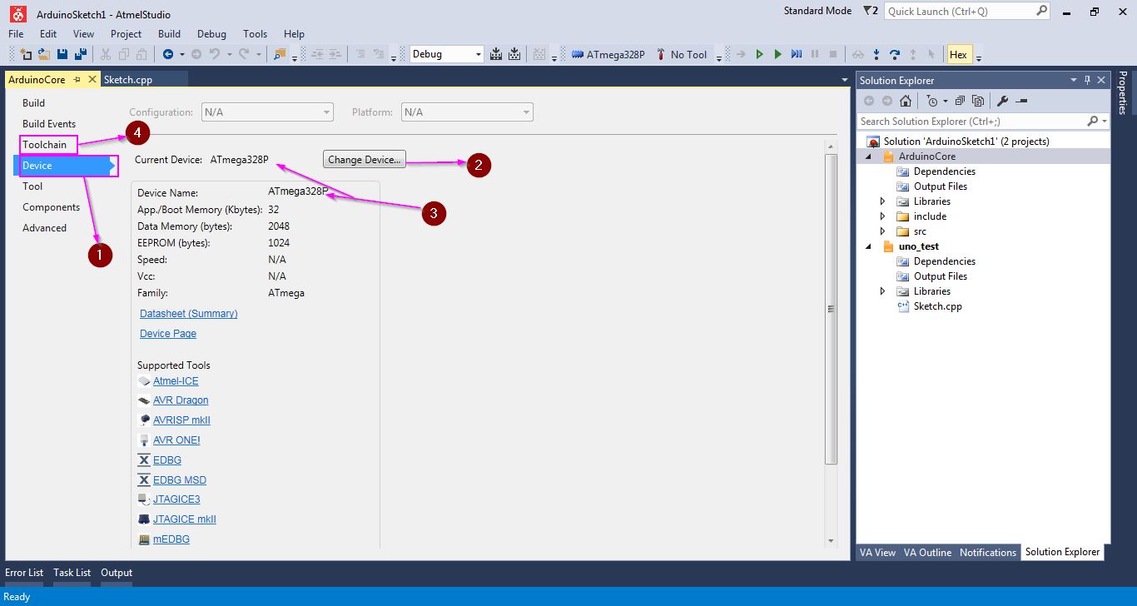The height and width of the screenshot is (606, 1137).
Task: Click the Step Over debug icon
Action: coord(895,54)
